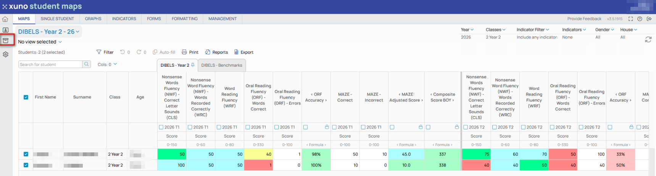
Task: Expand the Cols: 0 dropdown
Action: [107, 64]
